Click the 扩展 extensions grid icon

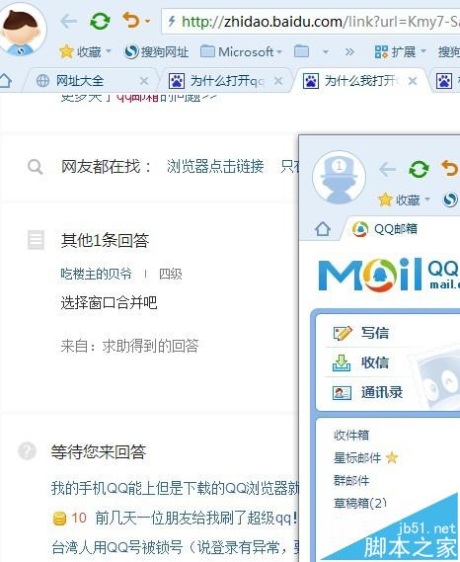(381, 52)
